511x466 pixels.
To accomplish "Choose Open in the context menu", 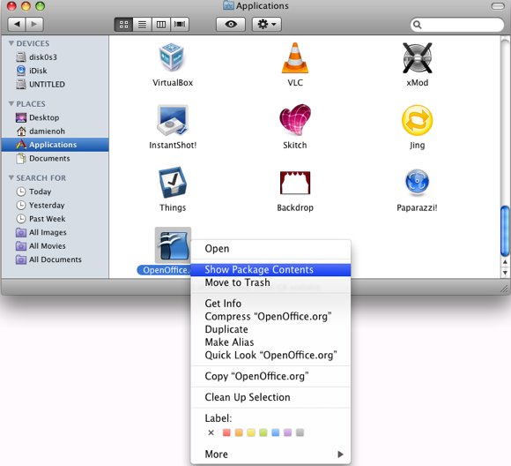I will coord(270,249).
